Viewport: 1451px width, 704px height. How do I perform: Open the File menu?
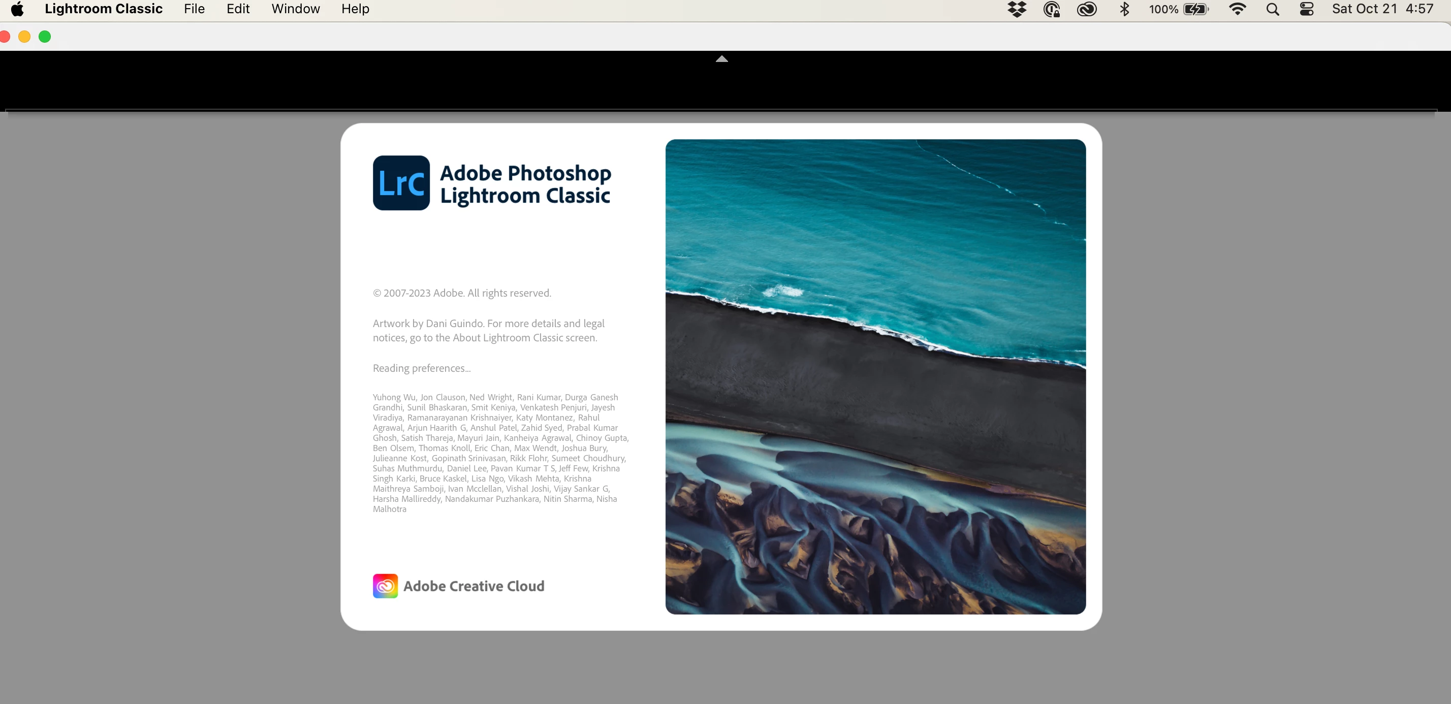point(194,9)
